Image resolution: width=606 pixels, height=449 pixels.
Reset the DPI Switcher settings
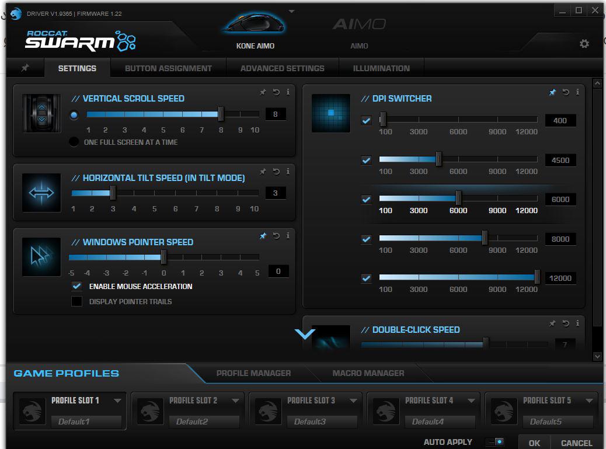coord(565,92)
